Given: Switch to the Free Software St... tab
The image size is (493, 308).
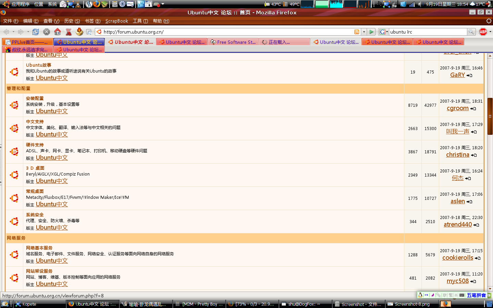Looking at the screenshot, I should 233,42.
